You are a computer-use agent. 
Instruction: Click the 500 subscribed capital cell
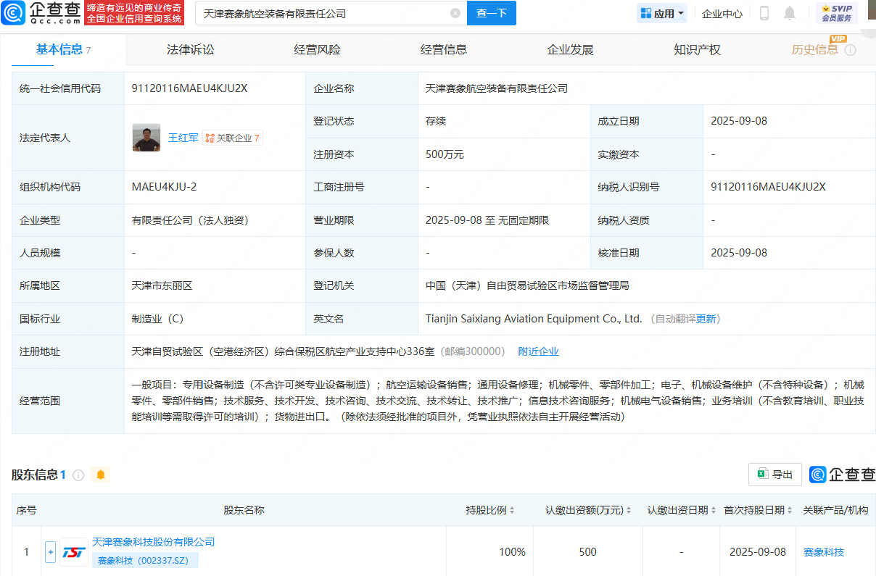tap(588, 552)
